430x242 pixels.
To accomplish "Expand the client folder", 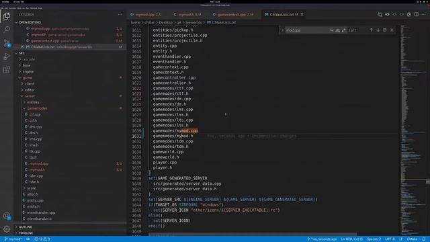I will pos(30,84).
